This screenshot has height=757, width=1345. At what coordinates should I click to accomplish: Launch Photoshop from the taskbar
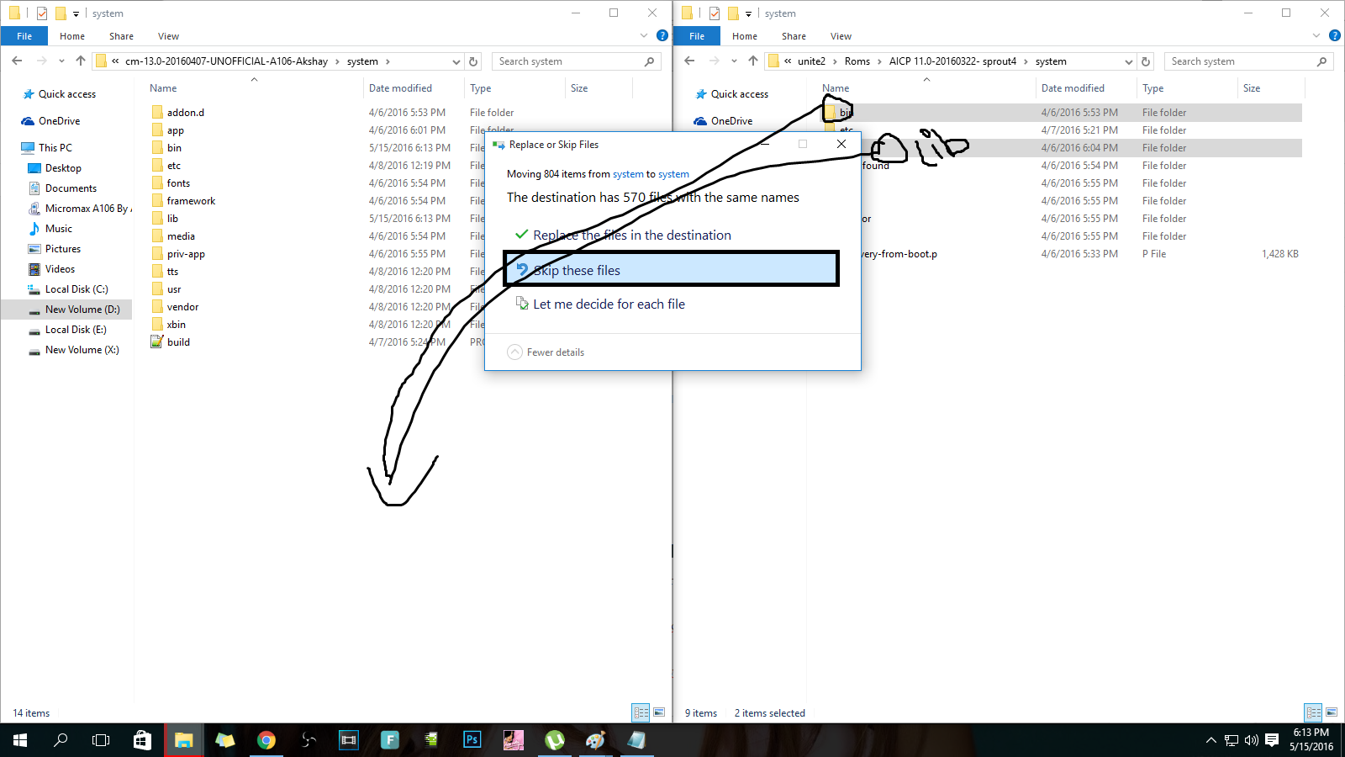point(472,740)
